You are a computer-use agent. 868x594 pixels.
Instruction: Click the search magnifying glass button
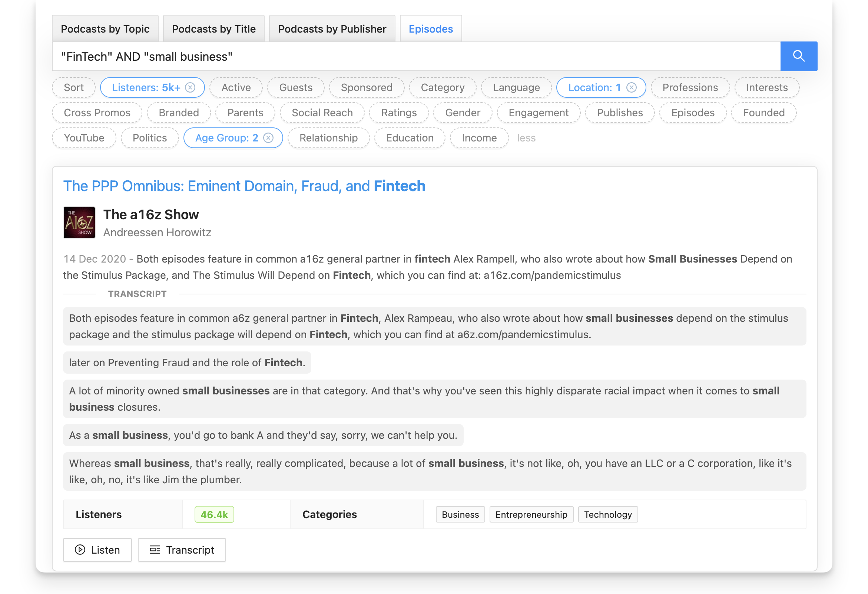[x=799, y=56]
